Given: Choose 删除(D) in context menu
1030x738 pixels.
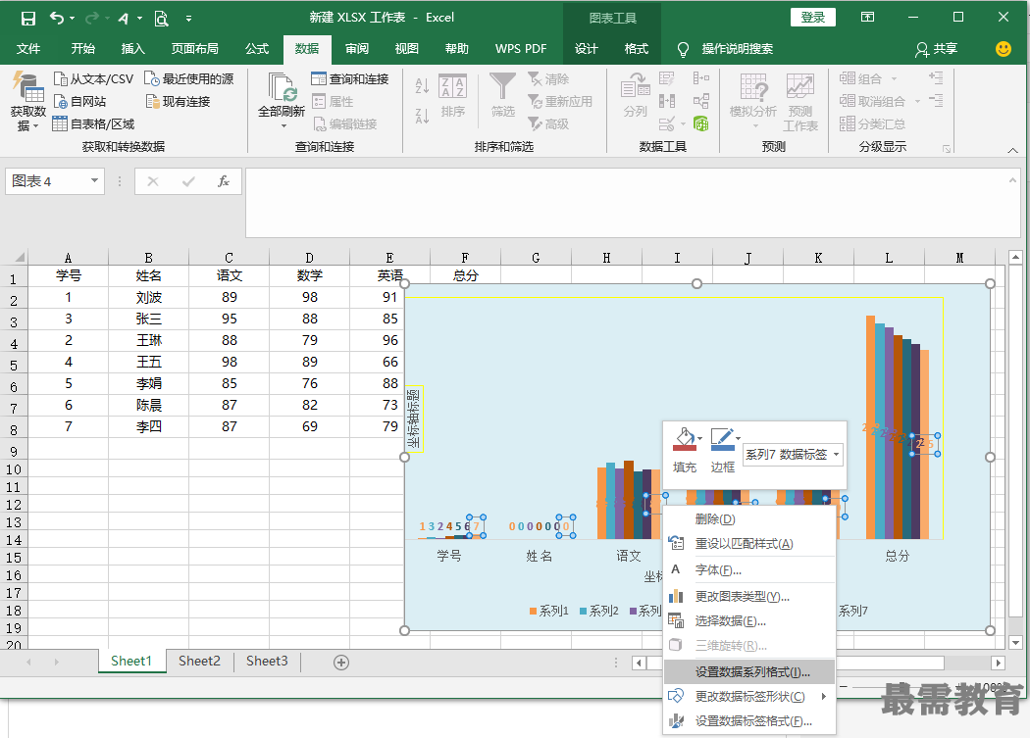Looking at the screenshot, I should pos(749,518).
